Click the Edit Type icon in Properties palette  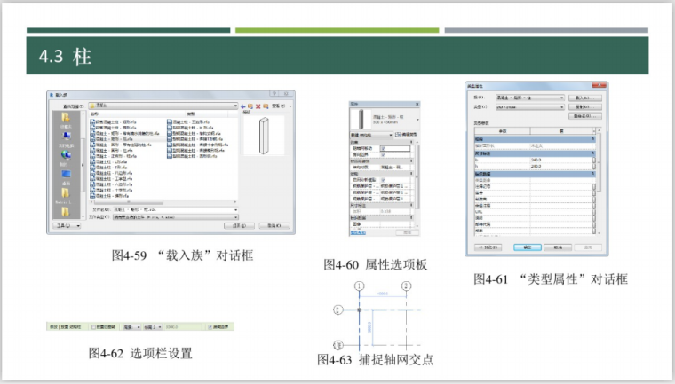click(x=397, y=134)
